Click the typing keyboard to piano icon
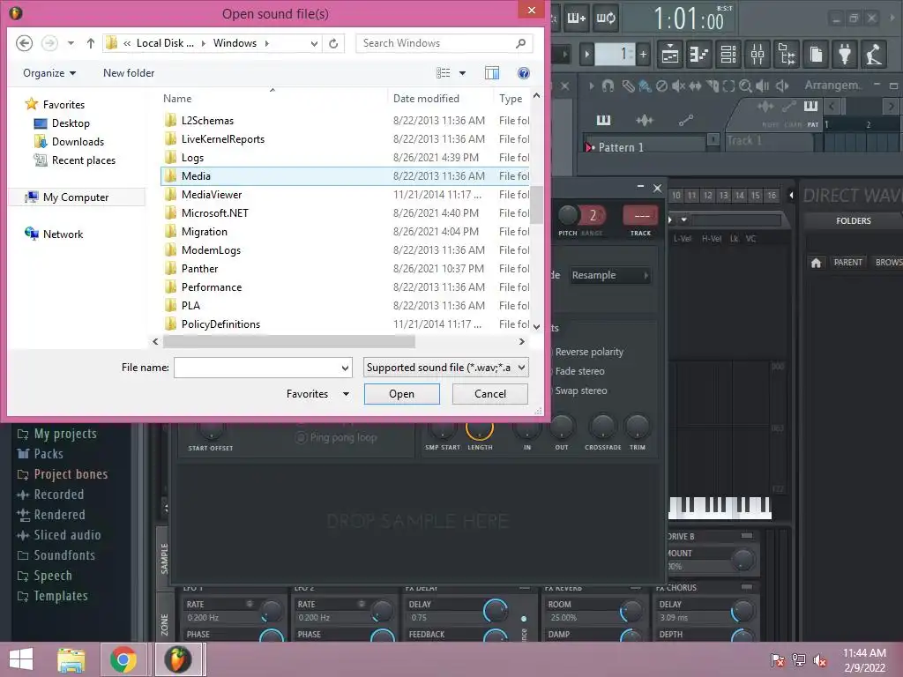The width and height of the screenshot is (903, 677). [x=577, y=19]
